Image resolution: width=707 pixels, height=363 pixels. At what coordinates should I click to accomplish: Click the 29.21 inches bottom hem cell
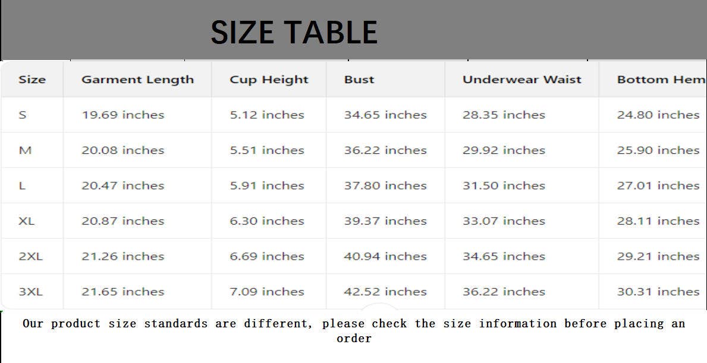[658, 256]
